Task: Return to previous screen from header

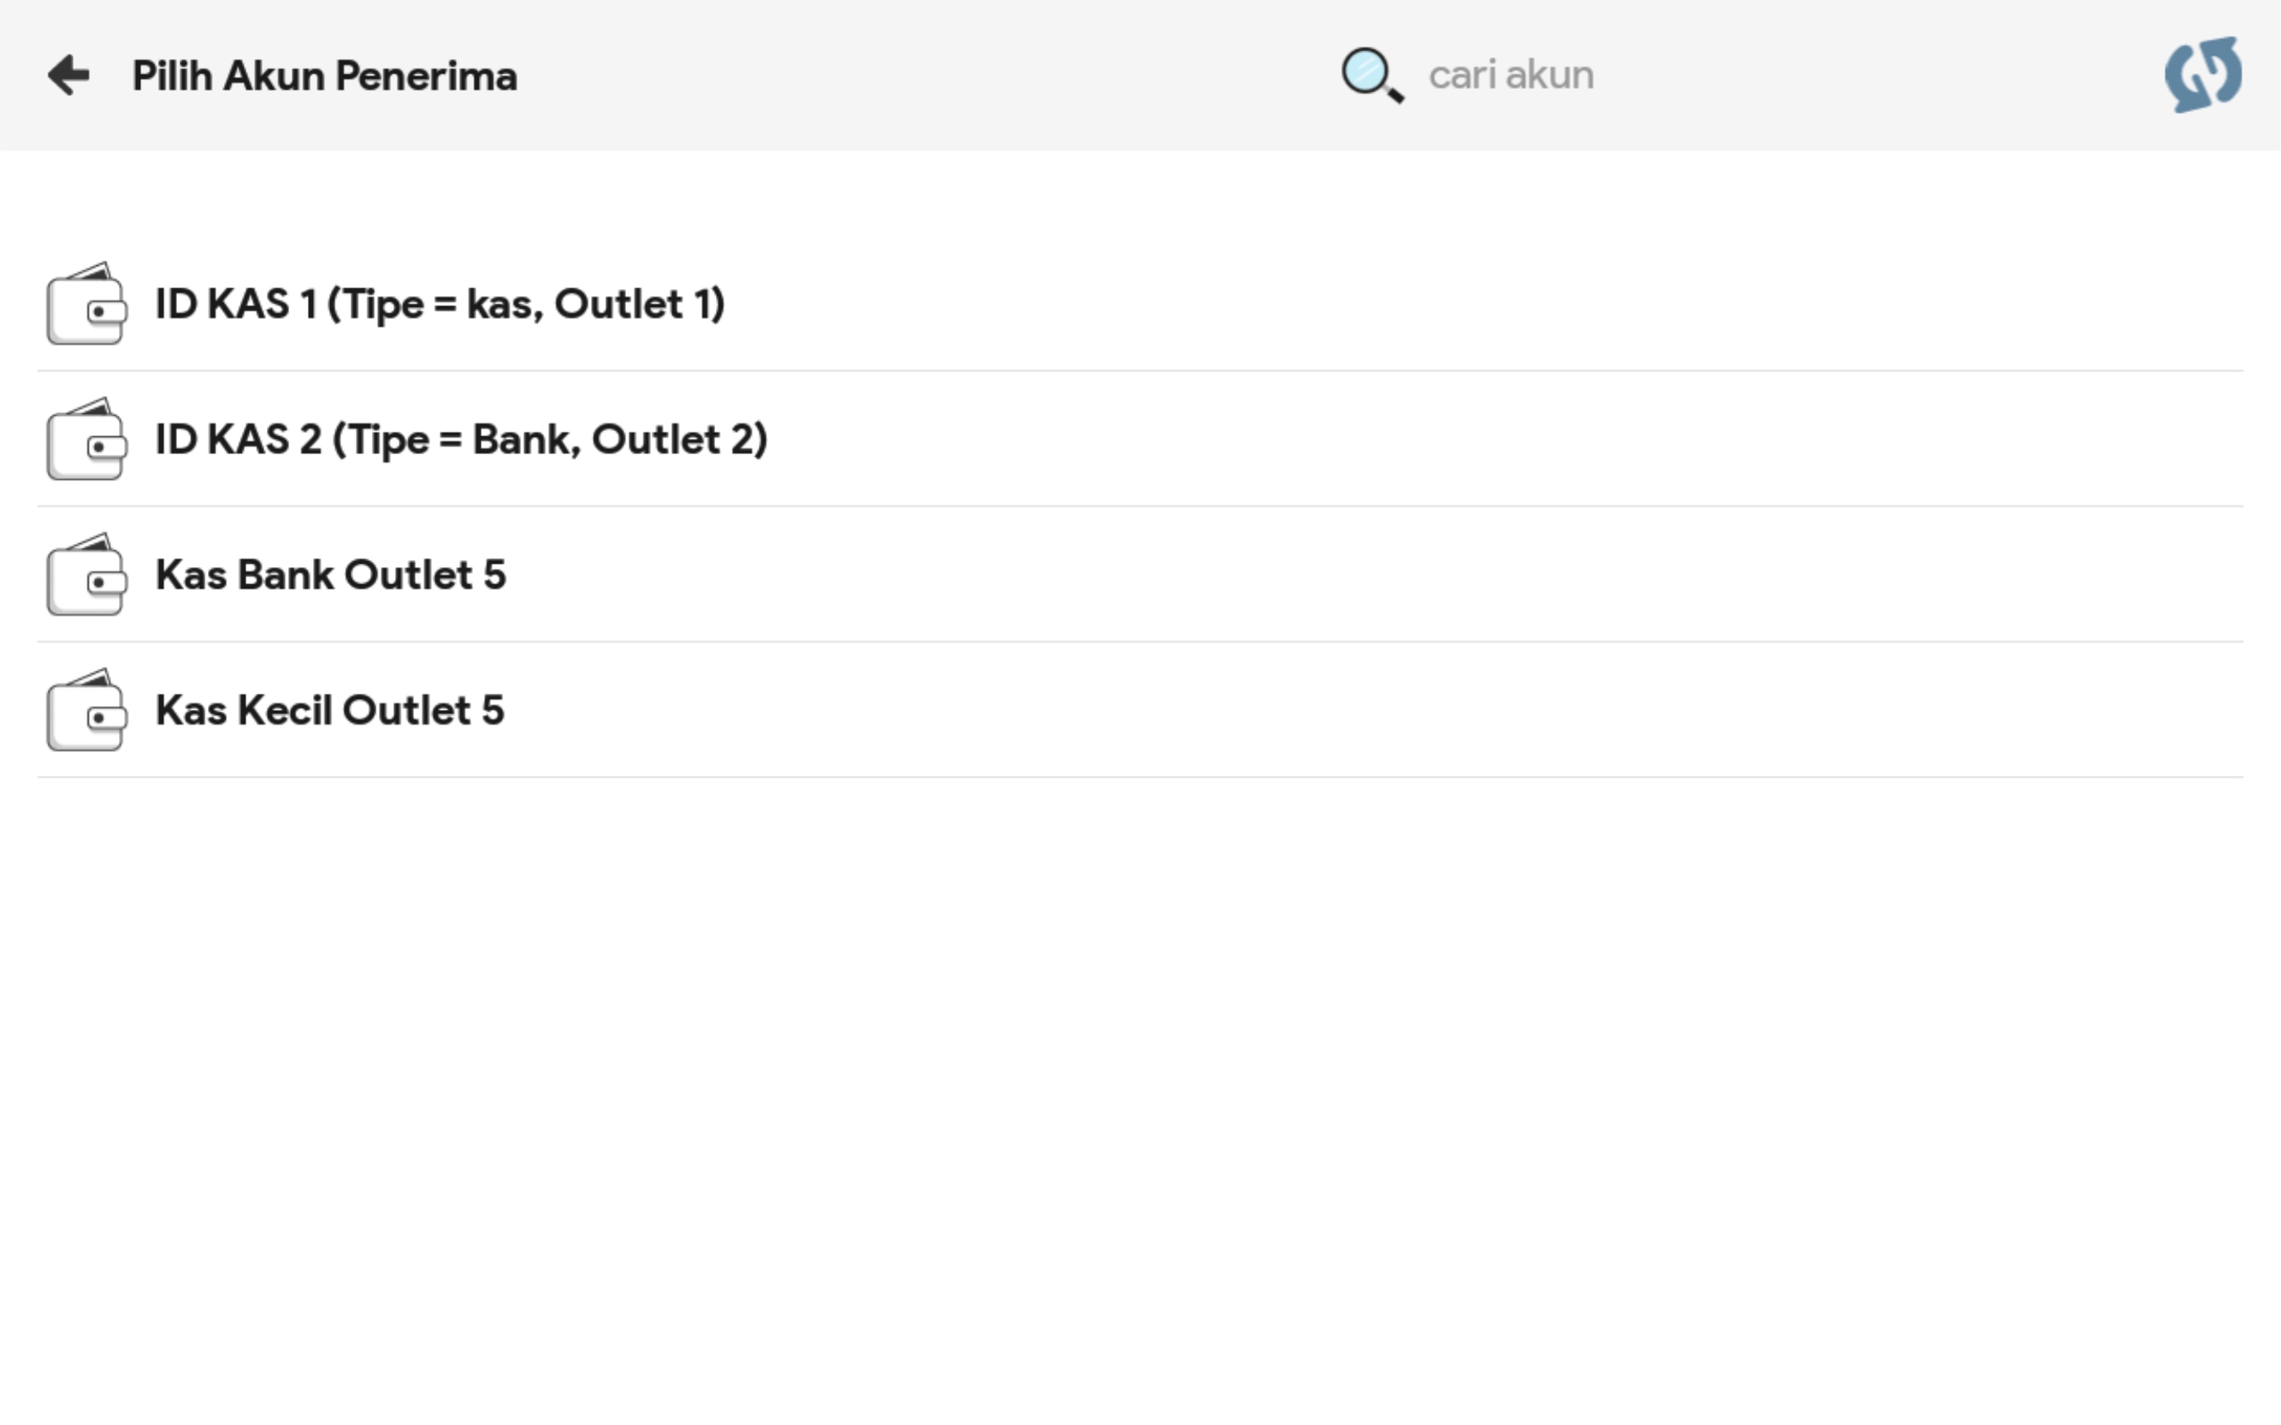Action: coord(68,75)
